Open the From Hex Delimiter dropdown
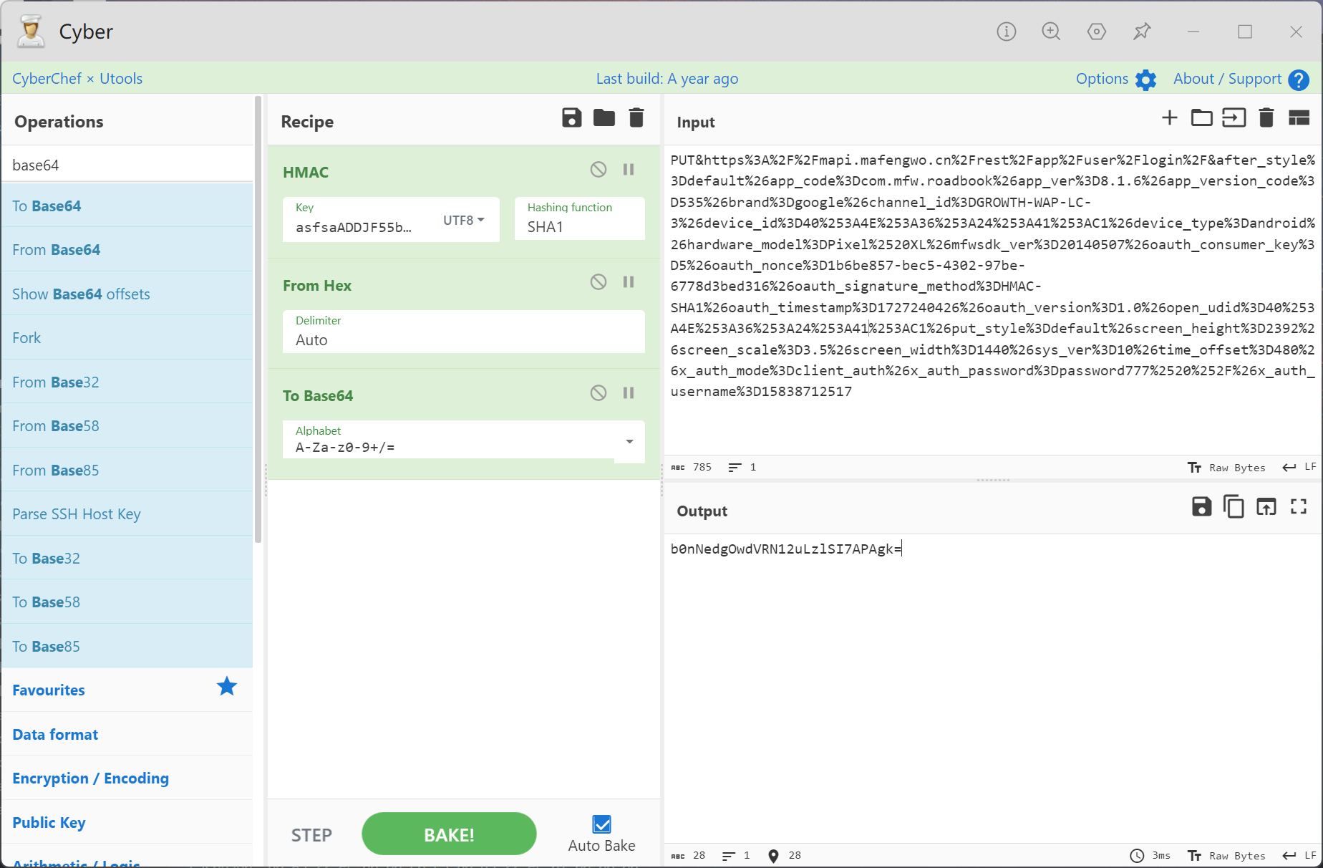The image size is (1323, 868). 464,332
